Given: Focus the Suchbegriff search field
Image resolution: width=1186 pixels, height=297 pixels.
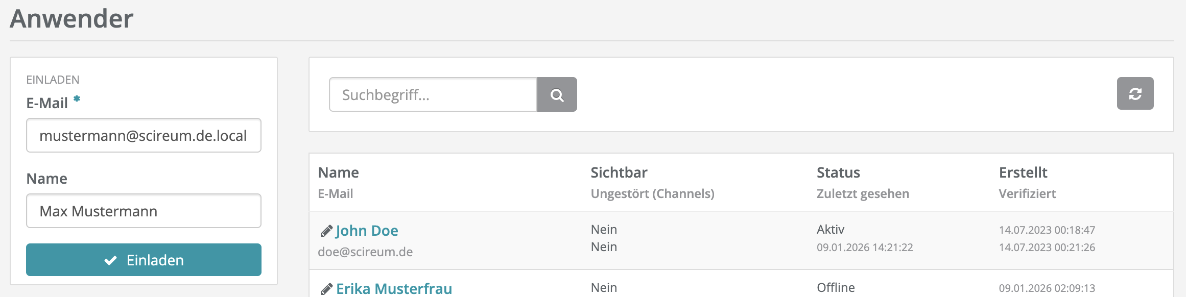Looking at the screenshot, I should (x=433, y=95).
